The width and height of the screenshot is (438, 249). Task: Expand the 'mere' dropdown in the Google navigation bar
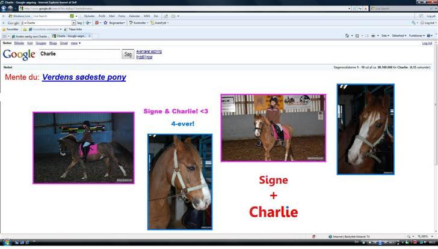pos(76,43)
